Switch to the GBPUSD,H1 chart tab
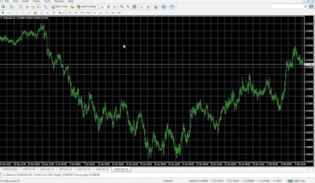 point(65,170)
